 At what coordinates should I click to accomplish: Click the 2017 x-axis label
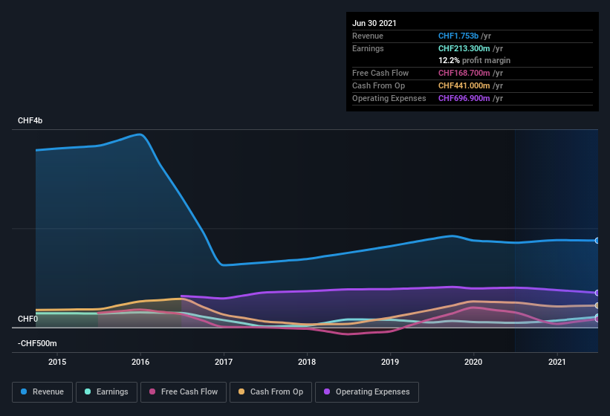click(224, 362)
